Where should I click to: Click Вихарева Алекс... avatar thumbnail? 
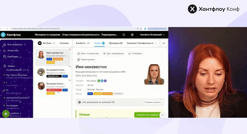[x=41, y=86]
